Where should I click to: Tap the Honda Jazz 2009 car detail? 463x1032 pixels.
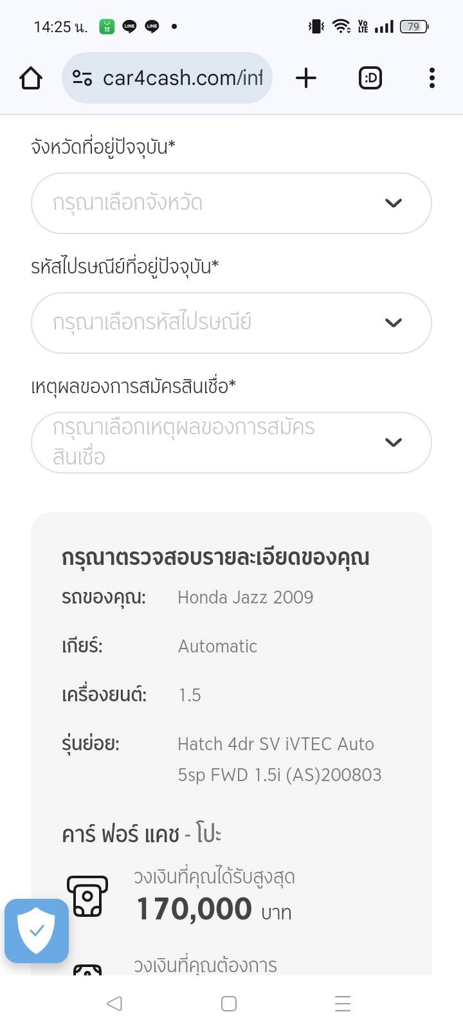(245, 597)
